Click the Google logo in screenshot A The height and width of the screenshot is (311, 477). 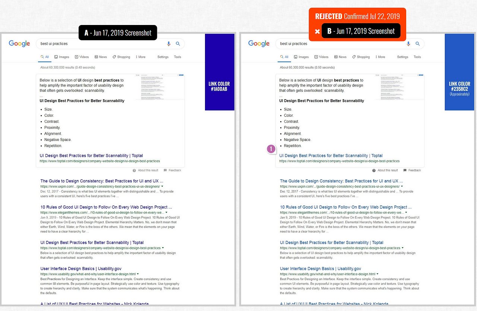[x=19, y=44]
